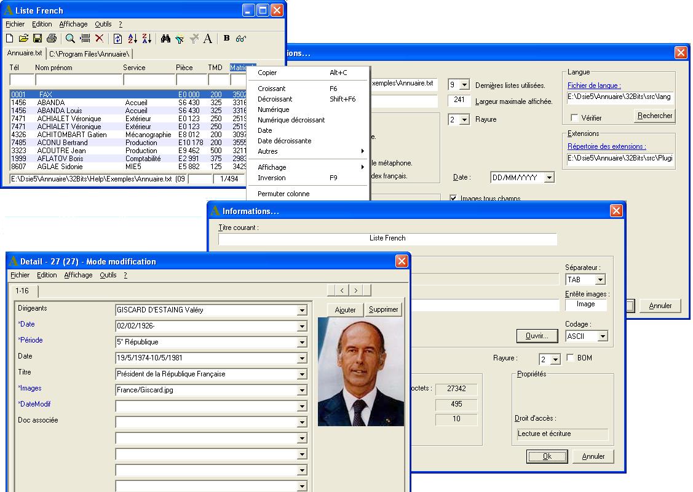Select the ACHITOMBART Gatien row
Viewport: 693px width, 492px height.
[x=129, y=135]
